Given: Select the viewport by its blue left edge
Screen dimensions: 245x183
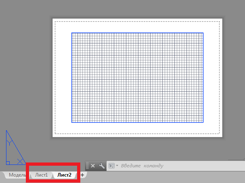Looking at the screenshot, I should [72, 77].
